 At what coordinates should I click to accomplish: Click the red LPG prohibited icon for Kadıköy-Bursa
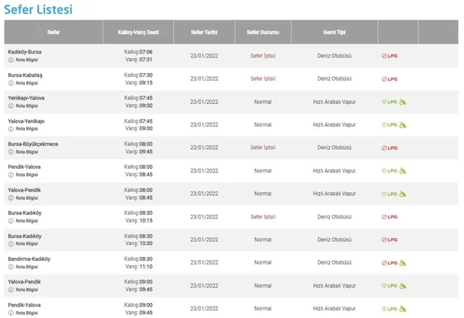pyautogui.click(x=389, y=56)
